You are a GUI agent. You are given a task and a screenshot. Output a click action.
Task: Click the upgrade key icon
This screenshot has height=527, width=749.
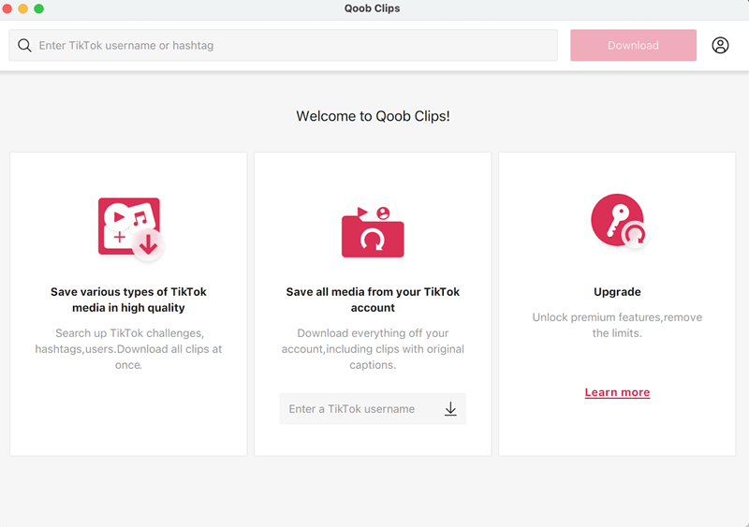619,221
